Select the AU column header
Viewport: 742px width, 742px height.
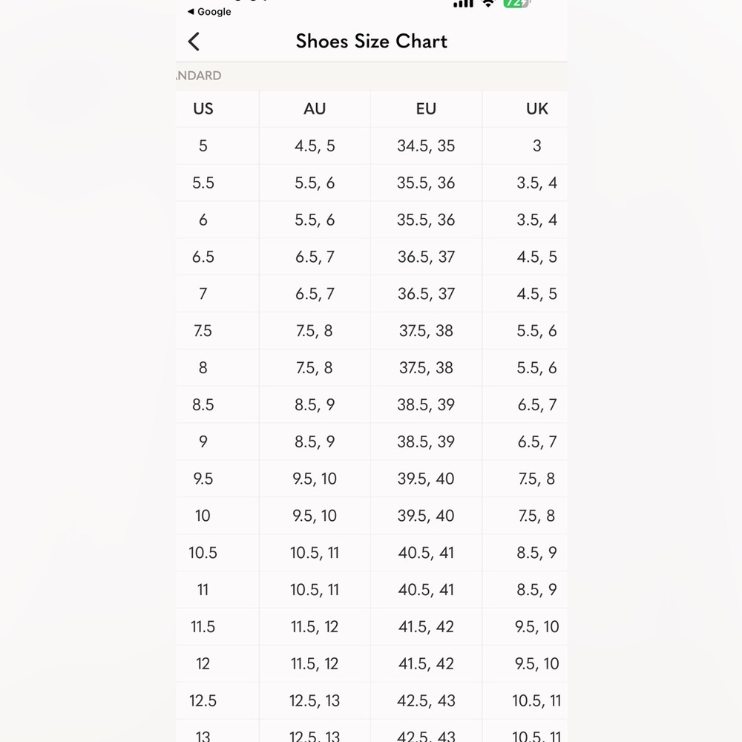coord(315,109)
